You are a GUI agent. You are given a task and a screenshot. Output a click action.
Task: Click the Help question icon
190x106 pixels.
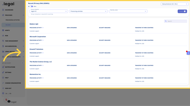[x=3, y=78]
